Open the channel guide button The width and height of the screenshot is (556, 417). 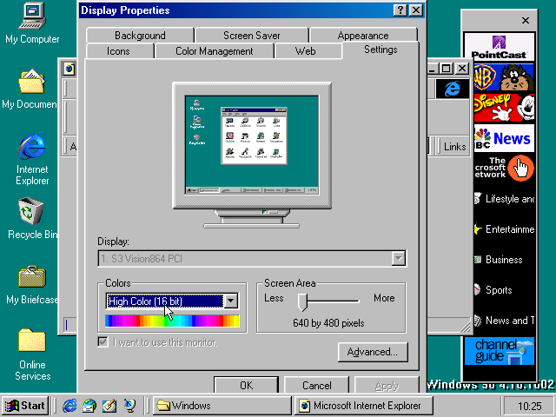coord(500,351)
